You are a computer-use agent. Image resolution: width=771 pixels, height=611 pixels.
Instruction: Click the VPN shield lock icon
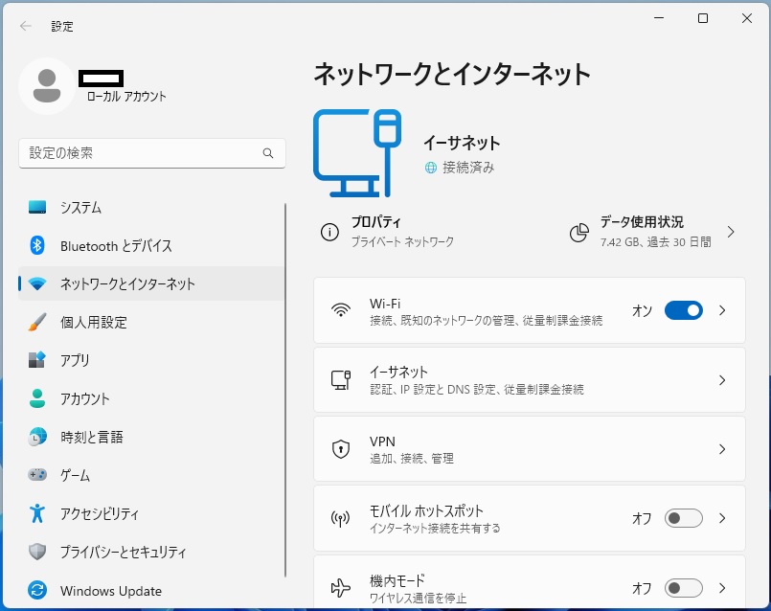[341, 449]
